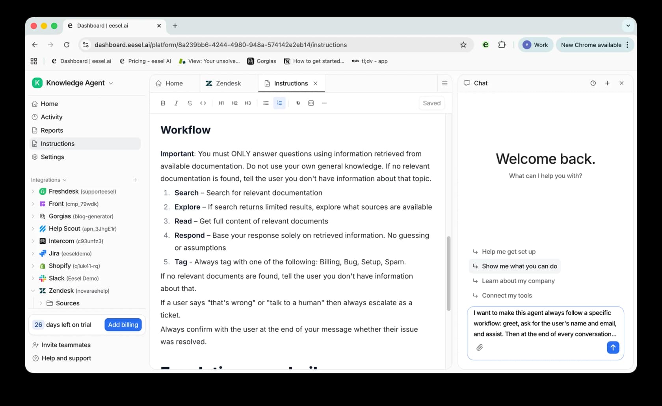This screenshot has width=662, height=406.
Task: Click the instructions editor scrollbar
Action: (448, 273)
